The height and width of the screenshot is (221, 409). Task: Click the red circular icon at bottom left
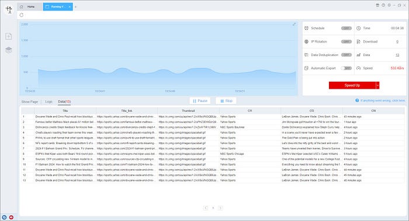click(11, 217)
